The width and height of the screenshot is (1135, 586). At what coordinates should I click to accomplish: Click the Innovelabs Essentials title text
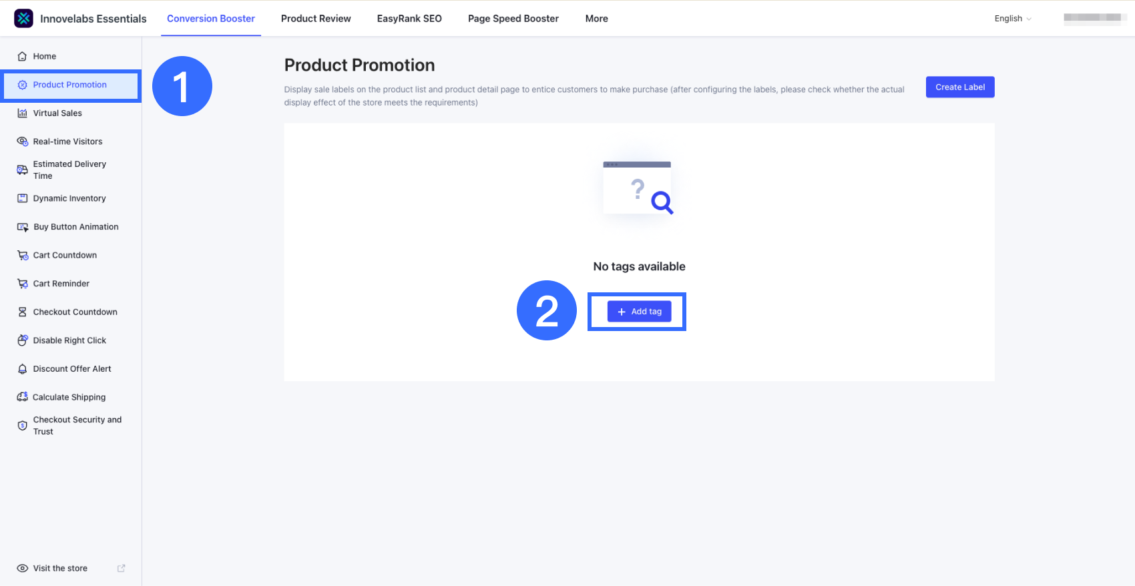point(93,19)
